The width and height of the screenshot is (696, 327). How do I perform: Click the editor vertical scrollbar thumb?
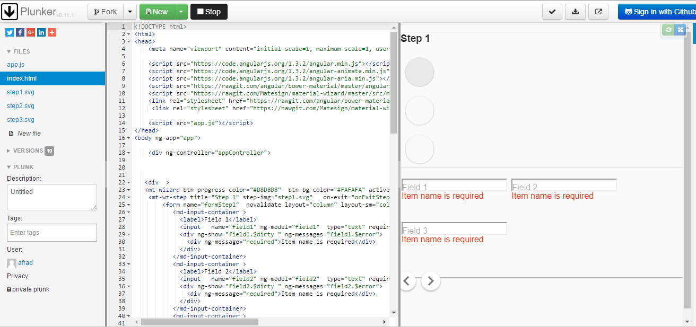[x=394, y=82]
